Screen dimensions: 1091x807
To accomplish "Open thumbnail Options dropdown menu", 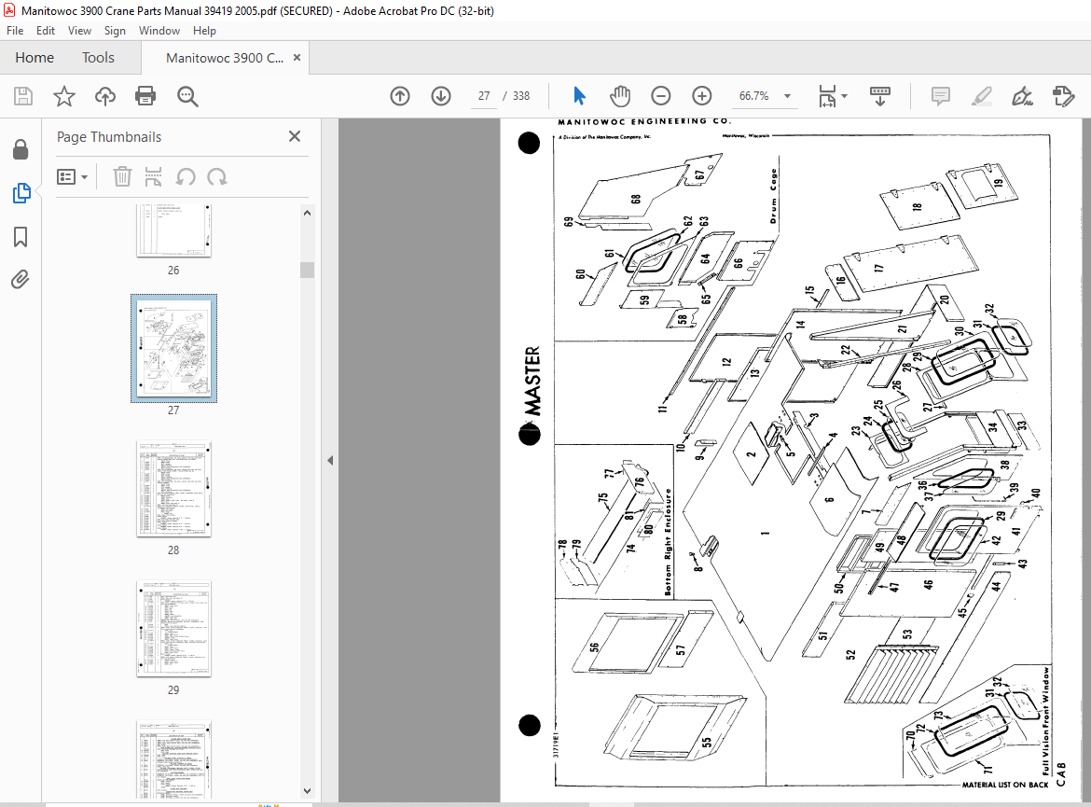I will click(73, 177).
